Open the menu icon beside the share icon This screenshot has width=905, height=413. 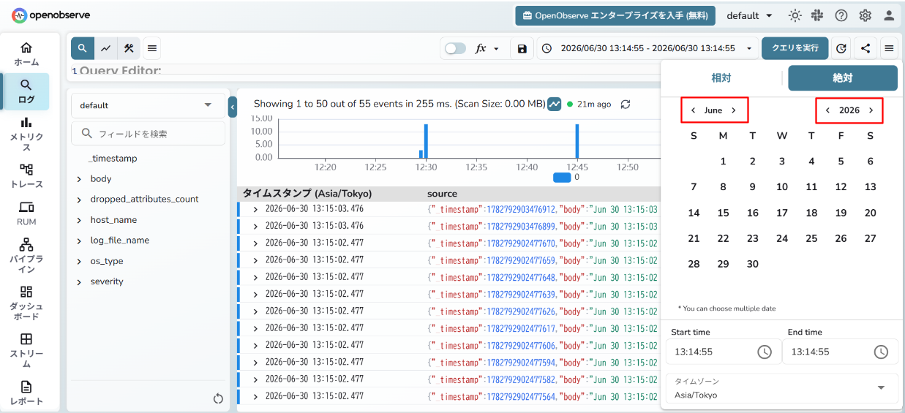(890, 48)
